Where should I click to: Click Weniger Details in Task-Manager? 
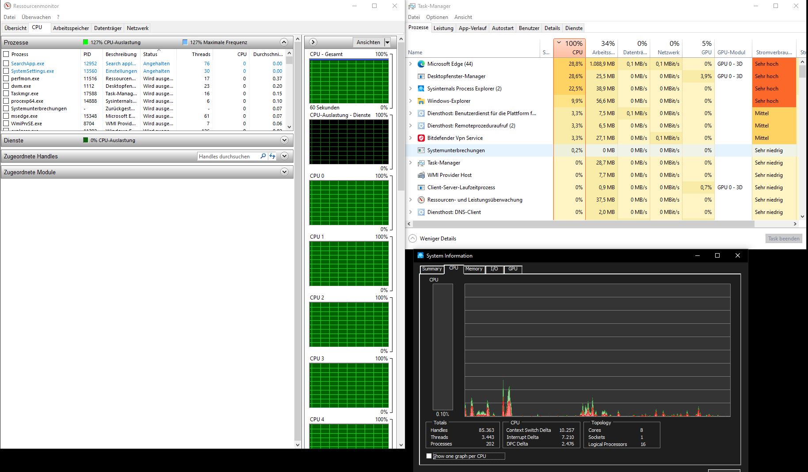[433, 239]
